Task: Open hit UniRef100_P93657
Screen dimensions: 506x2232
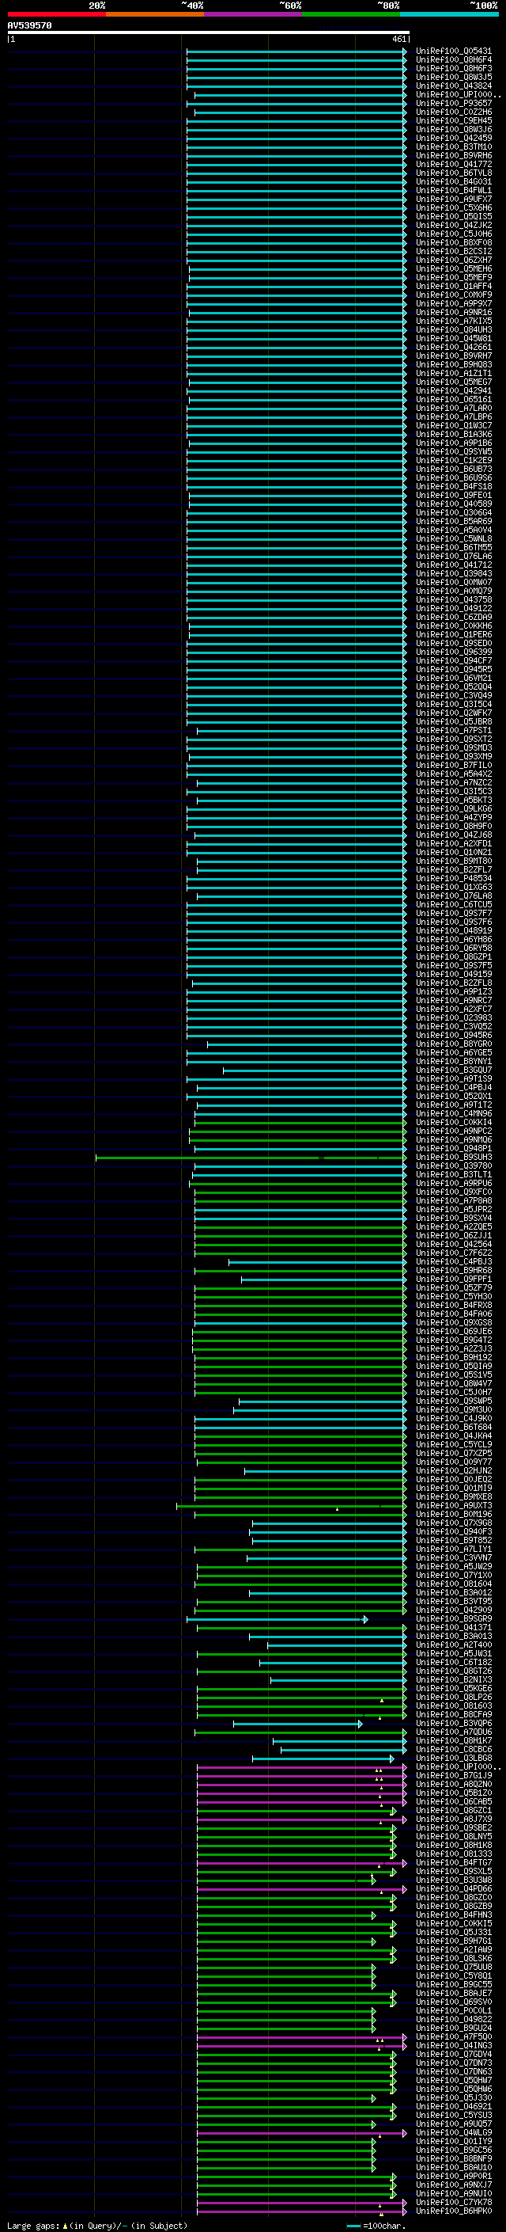Action: pyautogui.click(x=453, y=103)
